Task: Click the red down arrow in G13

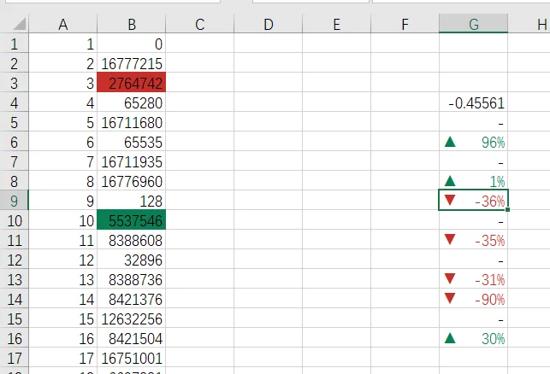Action: [x=450, y=278]
